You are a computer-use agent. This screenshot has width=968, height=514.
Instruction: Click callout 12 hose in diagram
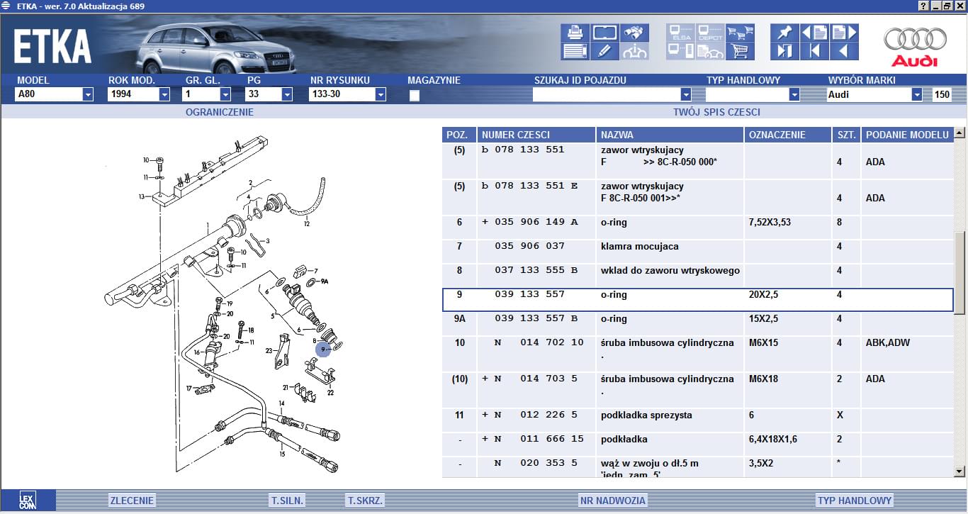[x=307, y=224]
